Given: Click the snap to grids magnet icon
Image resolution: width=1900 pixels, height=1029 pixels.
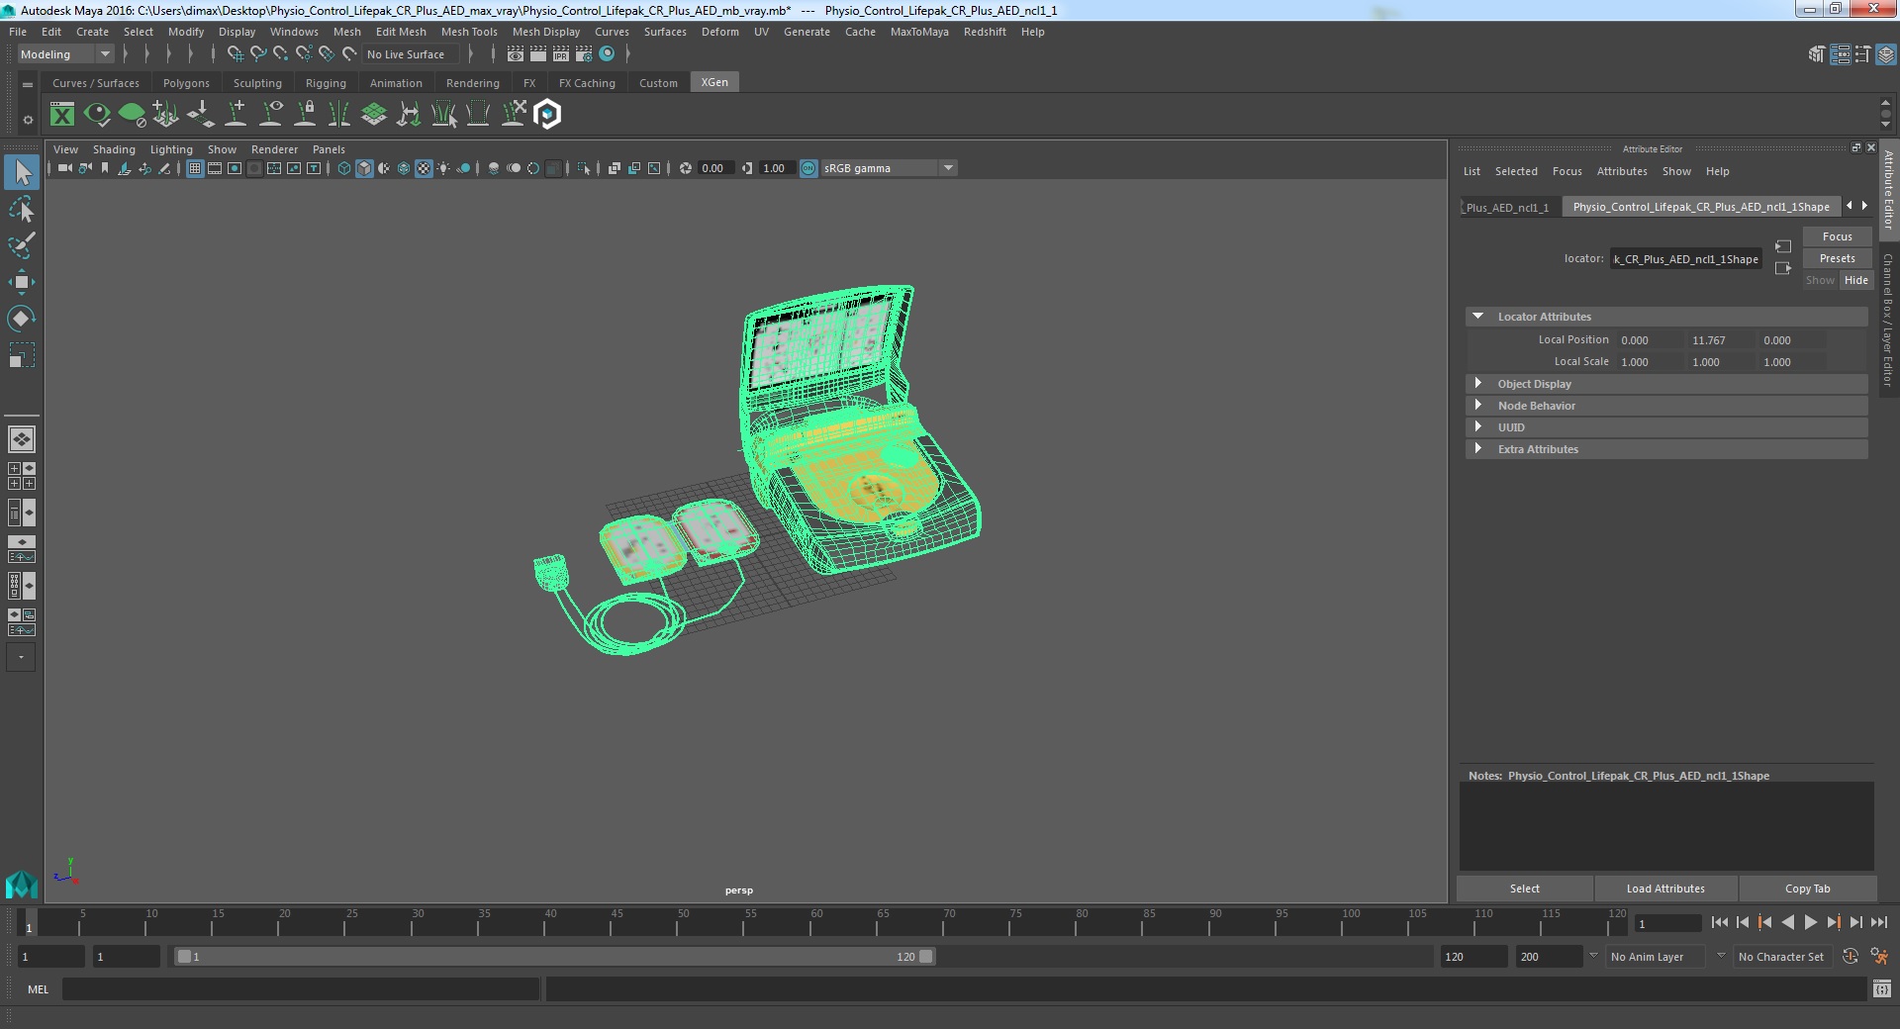Looking at the screenshot, I should coord(236,54).
